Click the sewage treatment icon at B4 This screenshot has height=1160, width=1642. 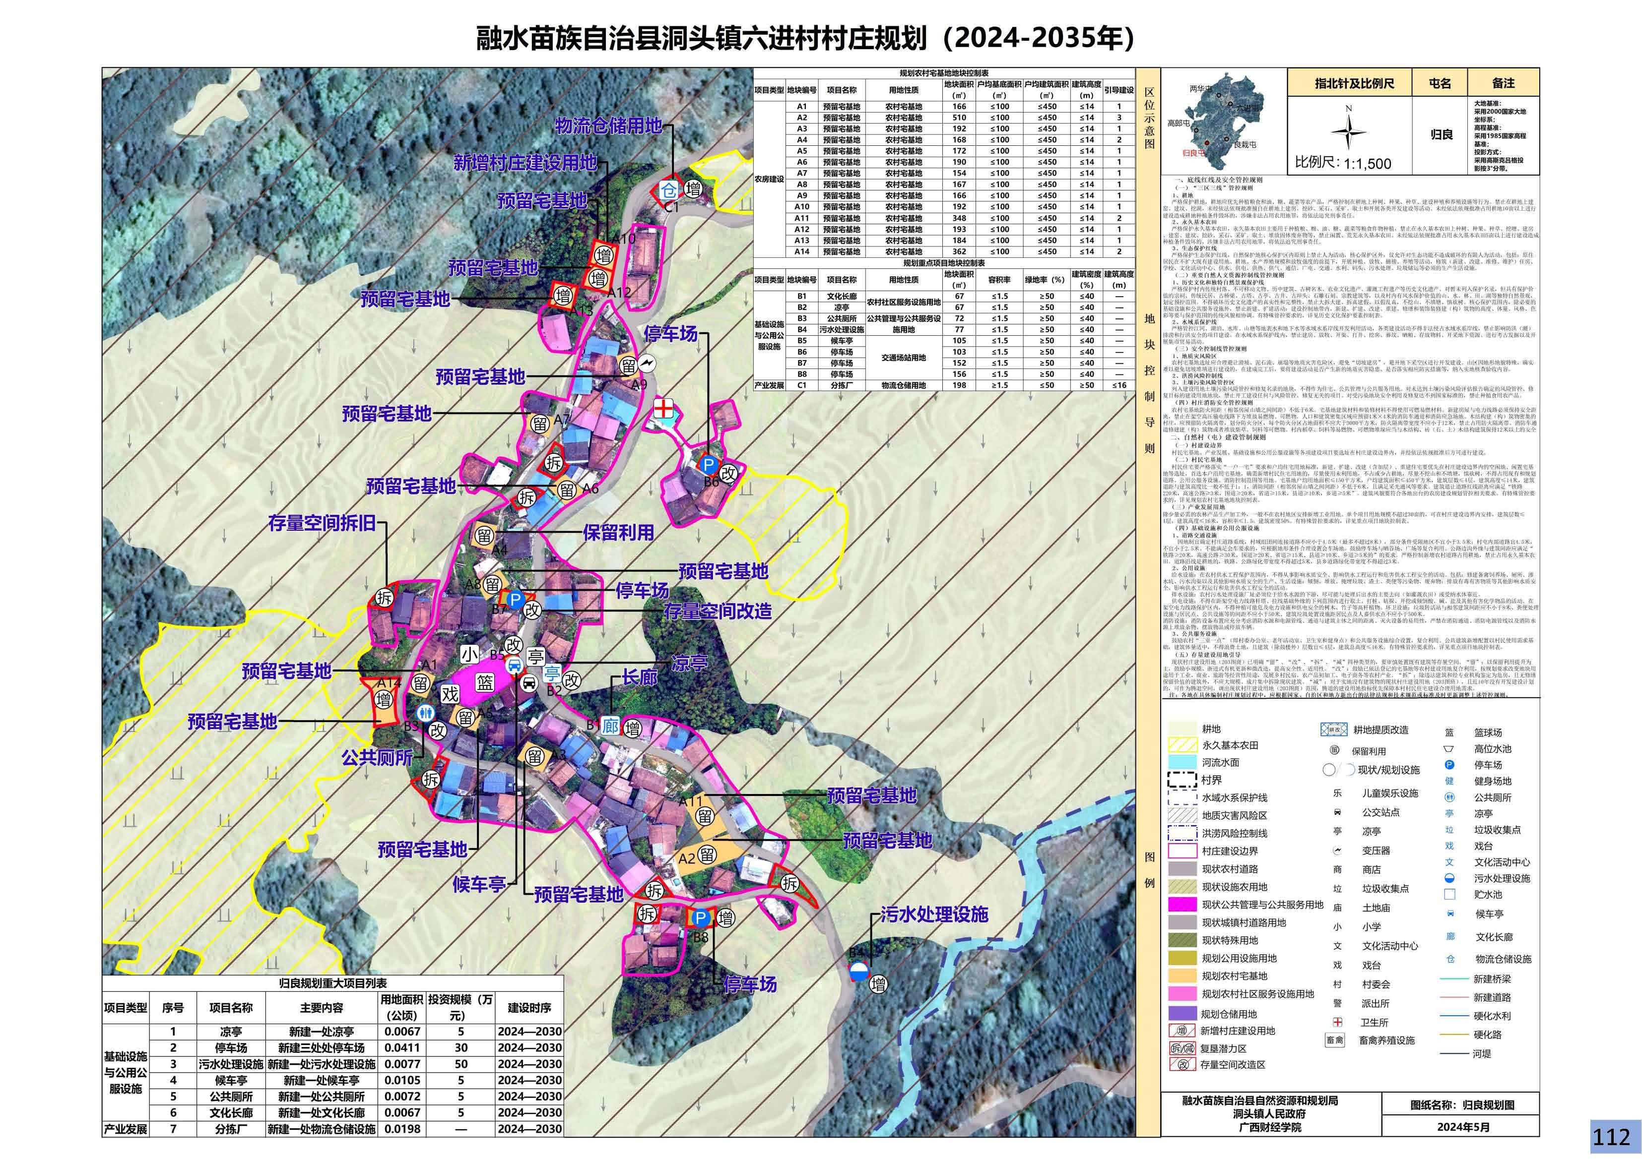pos(858,972)
